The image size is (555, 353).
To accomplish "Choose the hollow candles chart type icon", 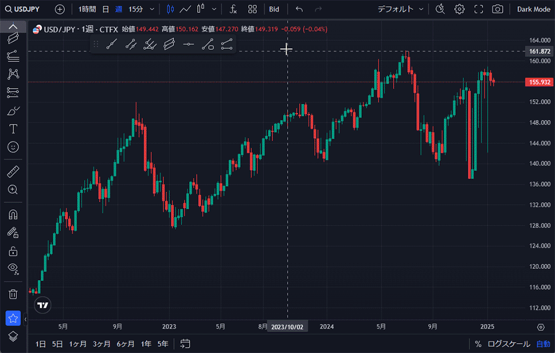I will tap(201, 9).
